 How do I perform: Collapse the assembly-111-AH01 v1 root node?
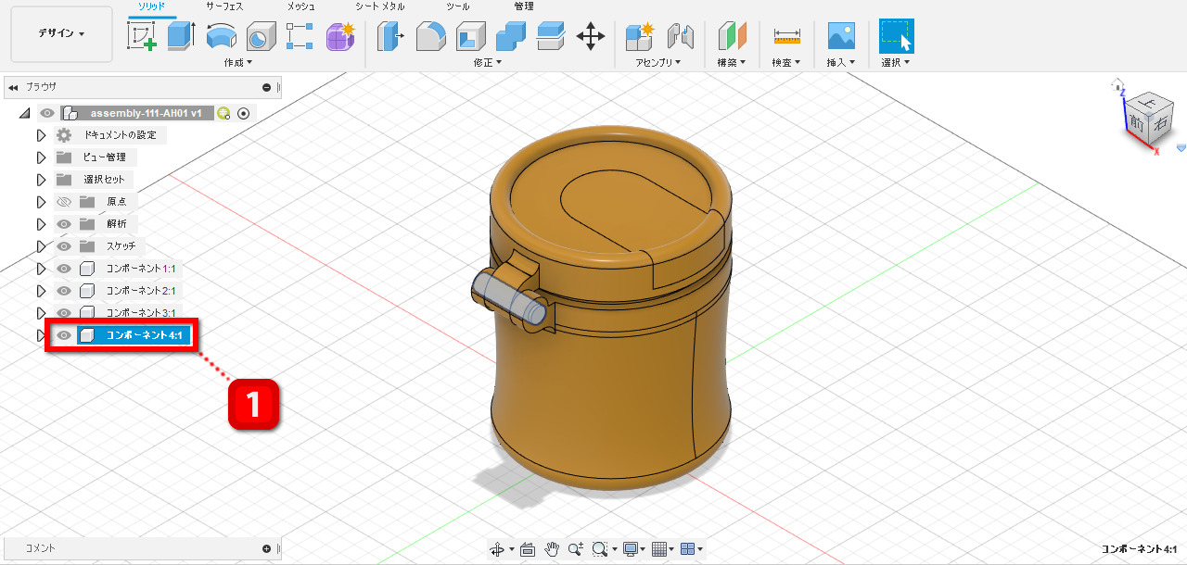click(24, 113)
